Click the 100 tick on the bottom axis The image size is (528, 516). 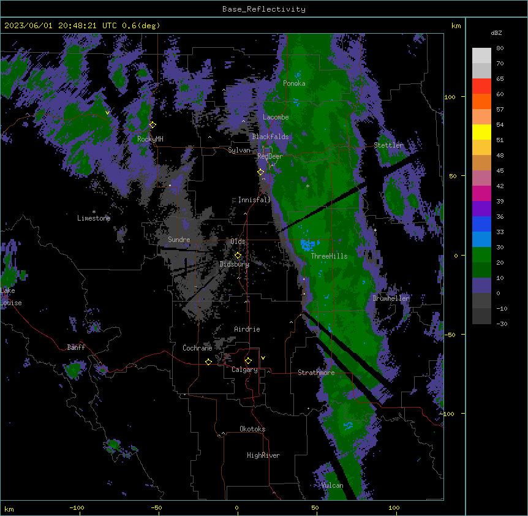tap(394, 507)
